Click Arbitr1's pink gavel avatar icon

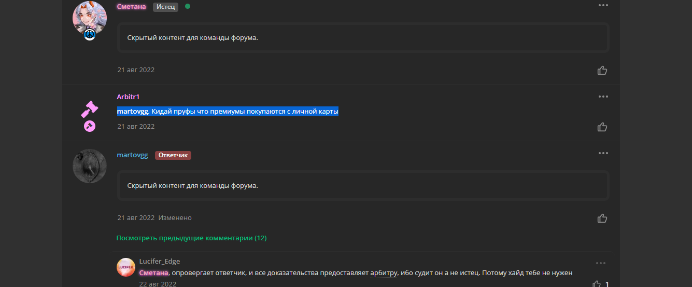coord(90,108)
